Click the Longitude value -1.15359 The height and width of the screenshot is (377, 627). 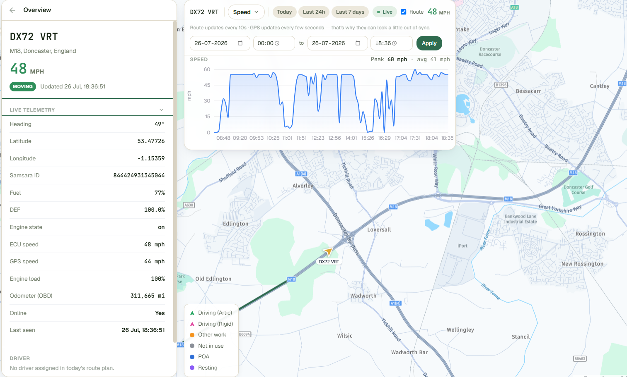click(151, 158)
